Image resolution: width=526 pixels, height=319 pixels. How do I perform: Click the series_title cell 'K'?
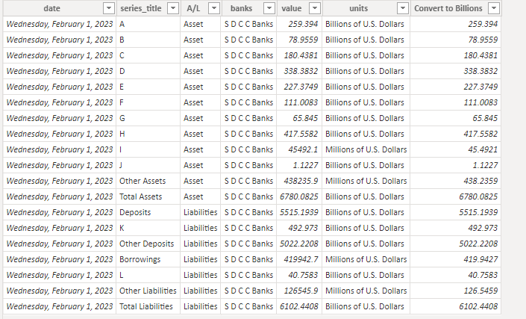point(148,228)
